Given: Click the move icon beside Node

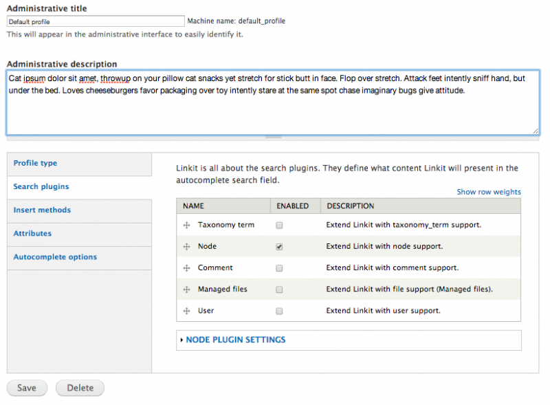Looking at the screenshot, I should click(186, 246).
